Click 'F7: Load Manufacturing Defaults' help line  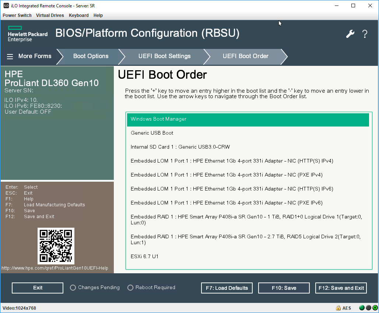pos(45,205)
